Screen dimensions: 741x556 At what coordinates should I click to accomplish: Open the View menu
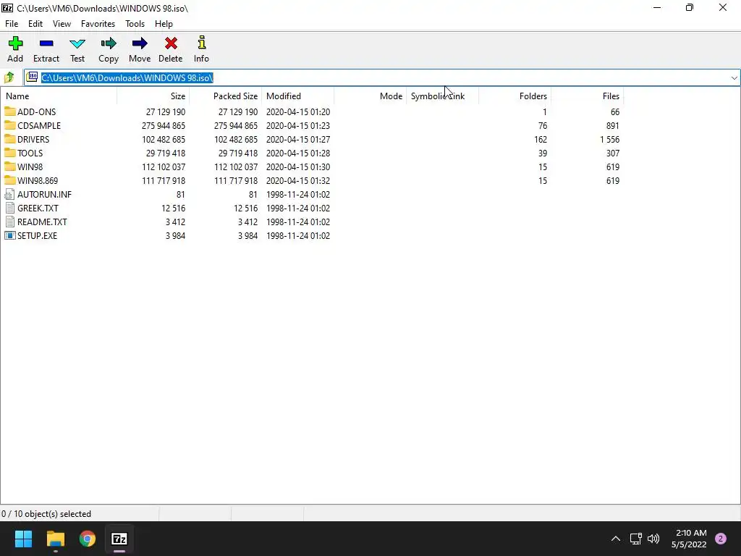(x=62, y=24)
